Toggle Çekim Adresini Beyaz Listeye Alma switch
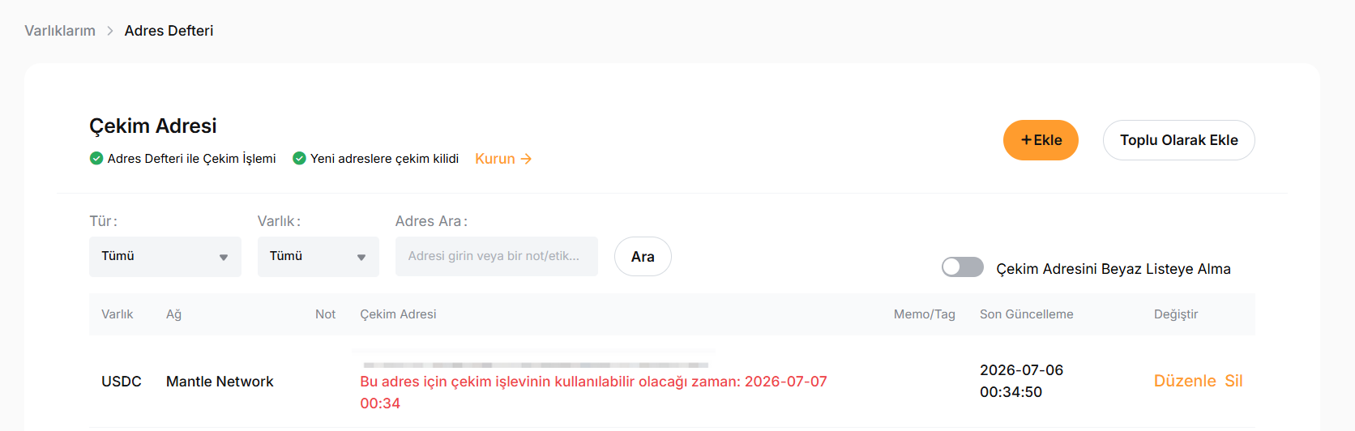Viewport: 1355px width, 431px height. [963, 267]
